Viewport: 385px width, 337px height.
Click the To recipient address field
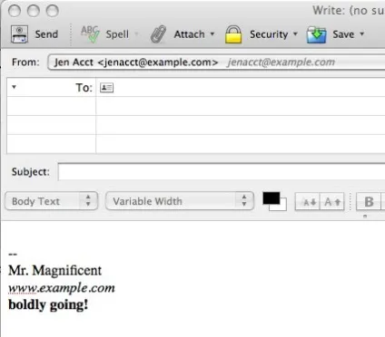[x=241, y=88]
